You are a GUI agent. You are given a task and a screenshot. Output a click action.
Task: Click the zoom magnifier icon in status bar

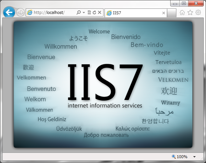(174, 157)
